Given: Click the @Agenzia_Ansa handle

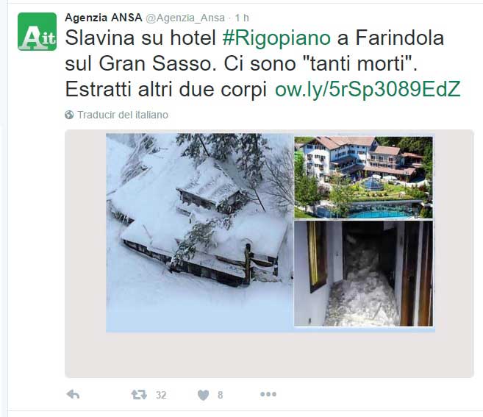Looking at the screenshot, I should click(x=185, y=18).
